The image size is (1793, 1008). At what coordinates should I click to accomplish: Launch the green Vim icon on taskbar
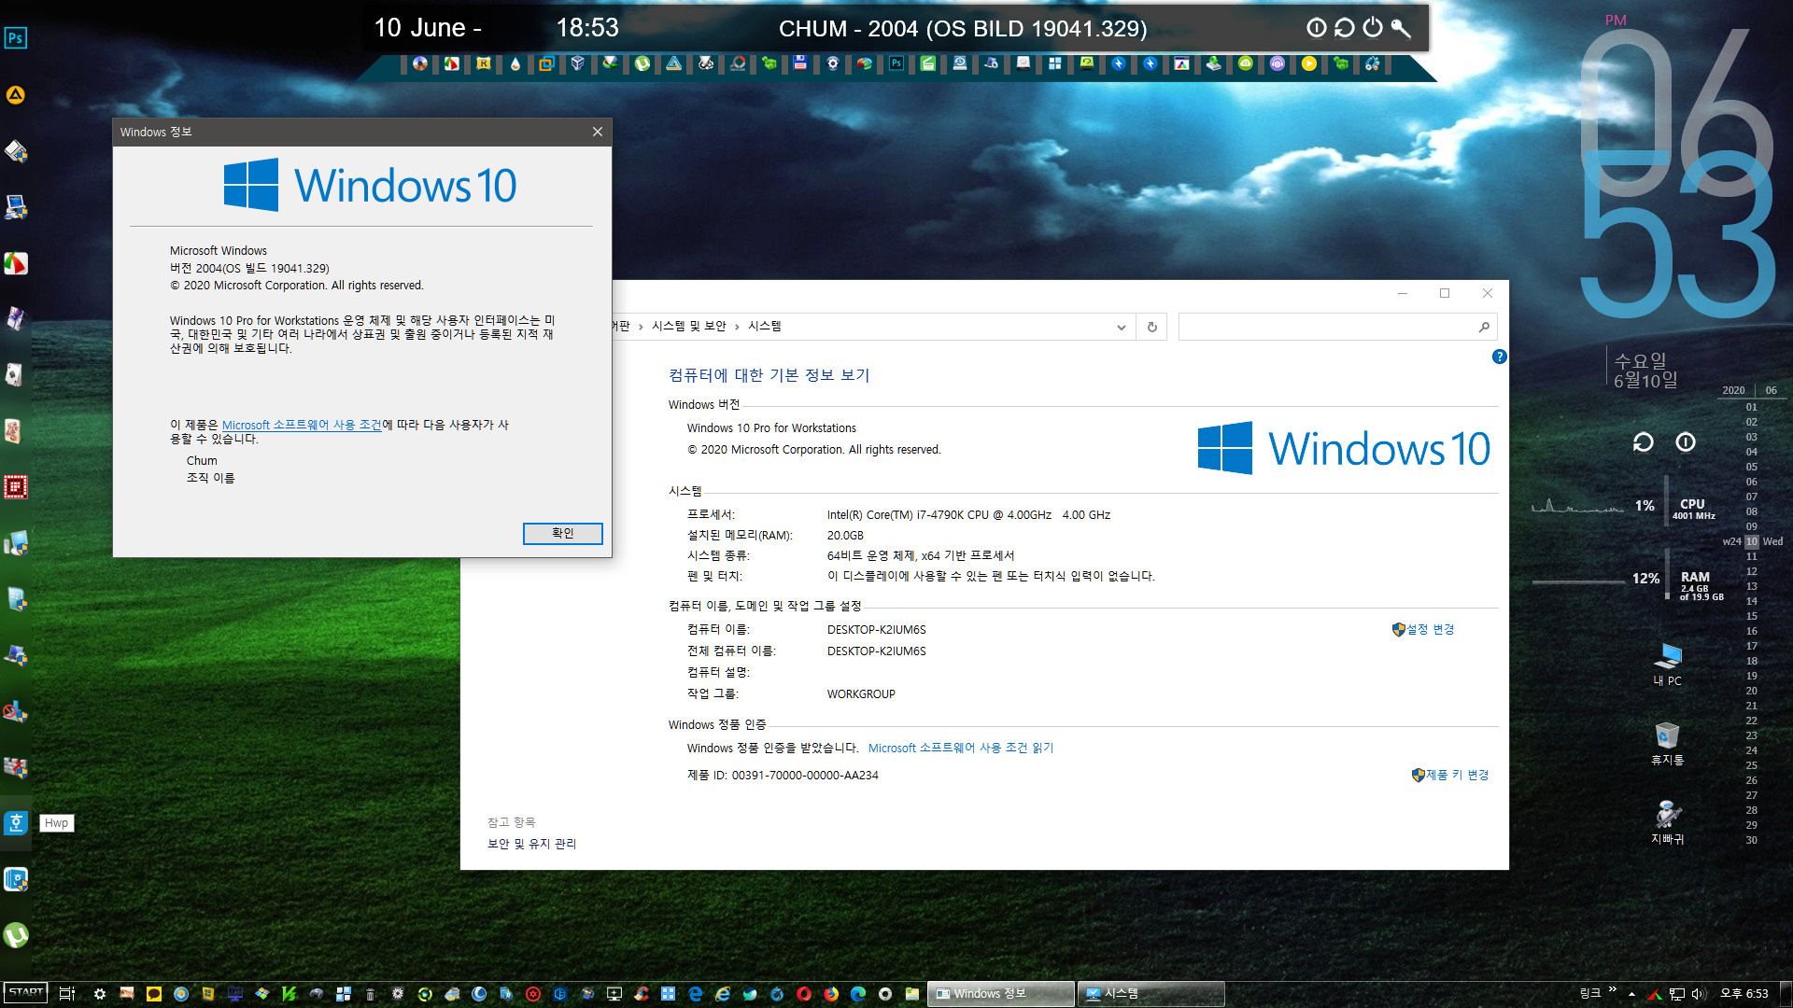(x=289, y=994)
